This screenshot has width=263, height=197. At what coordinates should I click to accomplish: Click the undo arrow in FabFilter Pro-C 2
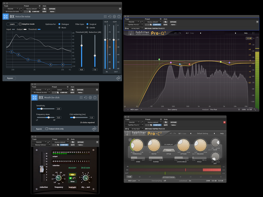click(x=171, y=134)
